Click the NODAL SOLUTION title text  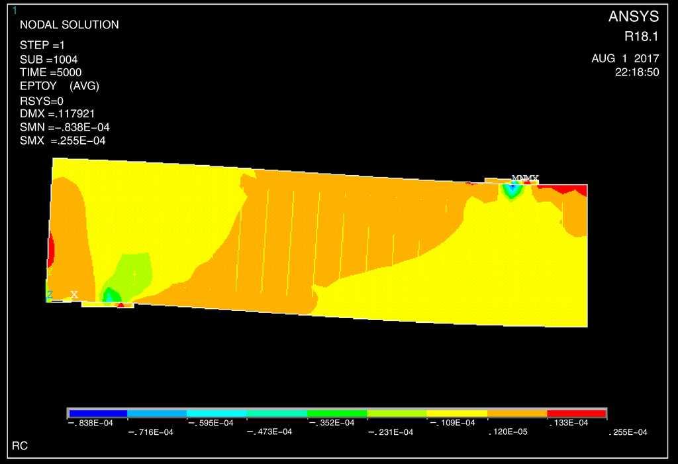coord(70,25)
